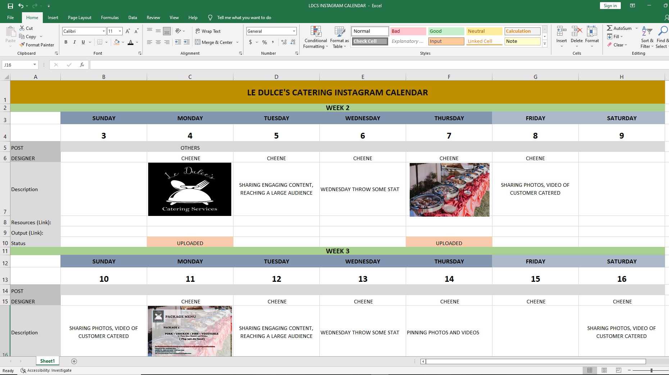
Task: Apply the Neutral cell style
Action: point(484,31)
